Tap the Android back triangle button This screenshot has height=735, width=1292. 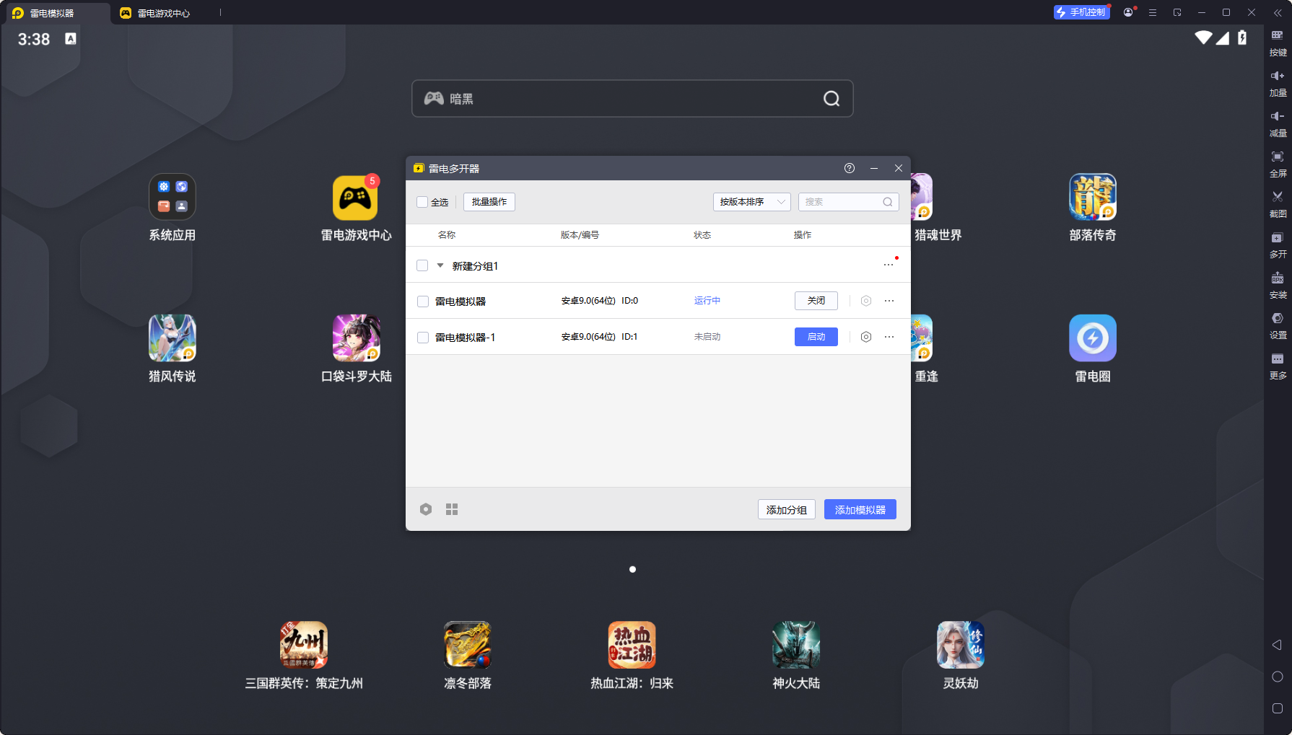(x=1277, y=645)
